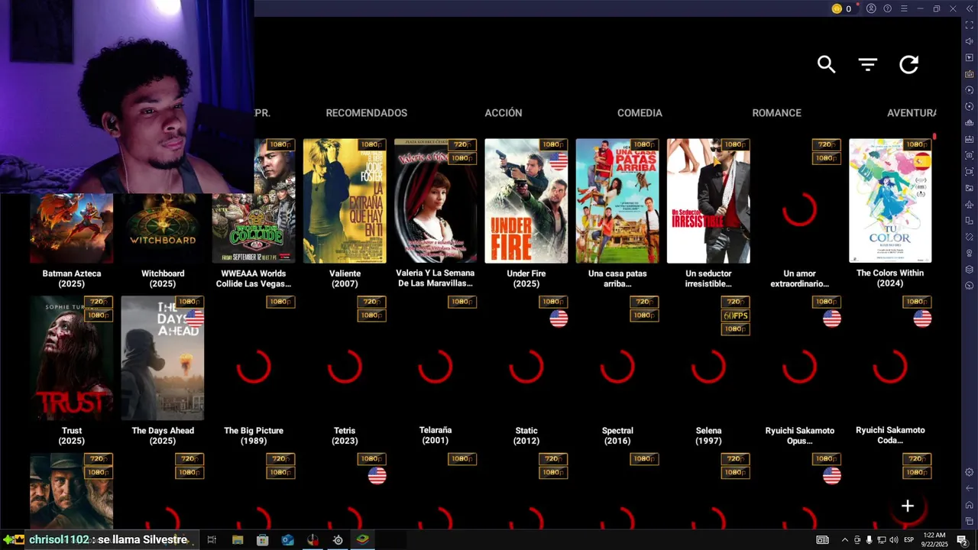Open Task View in taskbar
The image size is (978, 550).
(x=212, y=540)
